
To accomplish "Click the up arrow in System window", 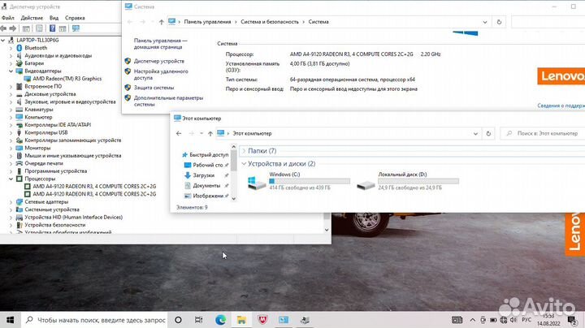I will click(161, 22).
